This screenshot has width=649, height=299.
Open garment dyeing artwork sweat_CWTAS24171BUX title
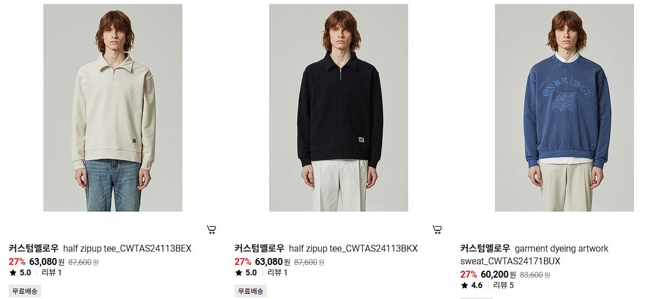[x=534, y=255]
